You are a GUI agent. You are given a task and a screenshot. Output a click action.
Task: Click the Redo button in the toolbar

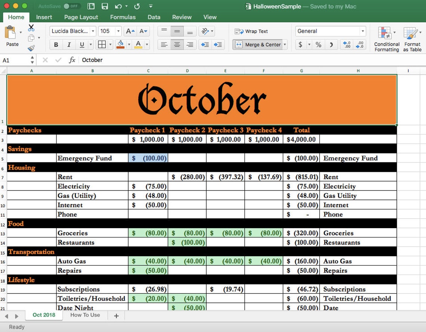coord(137,6)
